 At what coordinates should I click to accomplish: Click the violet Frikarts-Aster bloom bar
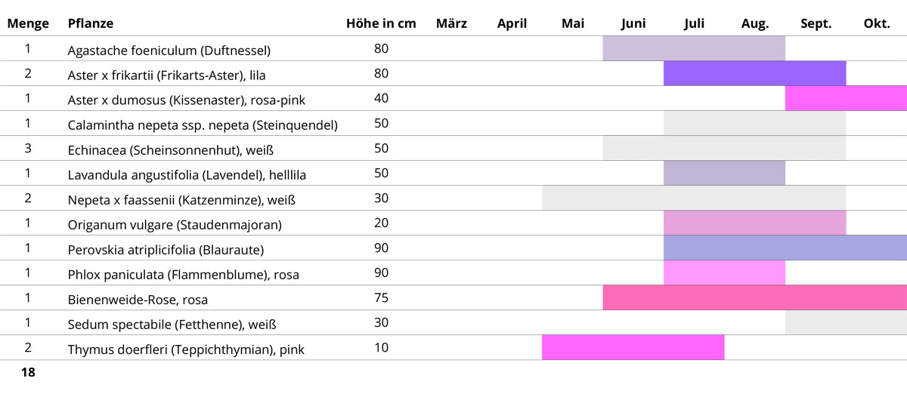[754, 74]
